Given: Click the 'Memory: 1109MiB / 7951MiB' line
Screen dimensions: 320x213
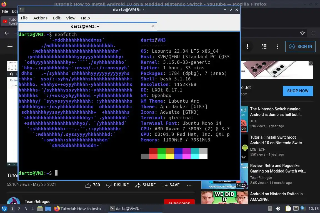Looking at the screenshot, I should coord(175,140).
